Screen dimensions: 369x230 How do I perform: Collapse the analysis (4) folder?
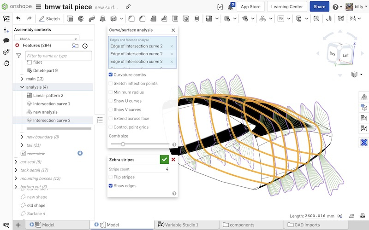click(x=22, y=87)
